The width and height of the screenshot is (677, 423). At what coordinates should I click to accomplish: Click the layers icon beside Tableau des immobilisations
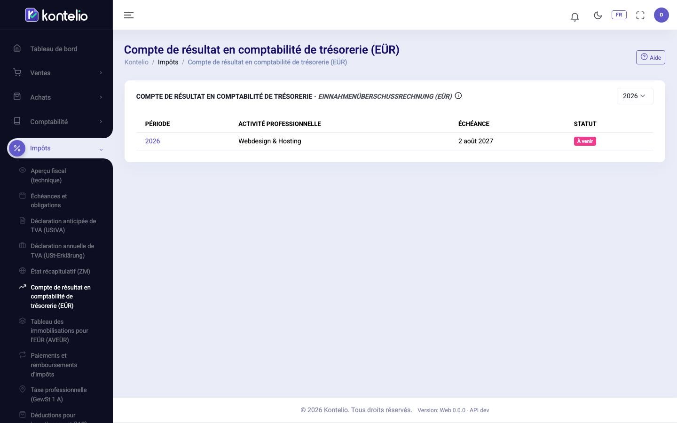(x=22, y=321)
